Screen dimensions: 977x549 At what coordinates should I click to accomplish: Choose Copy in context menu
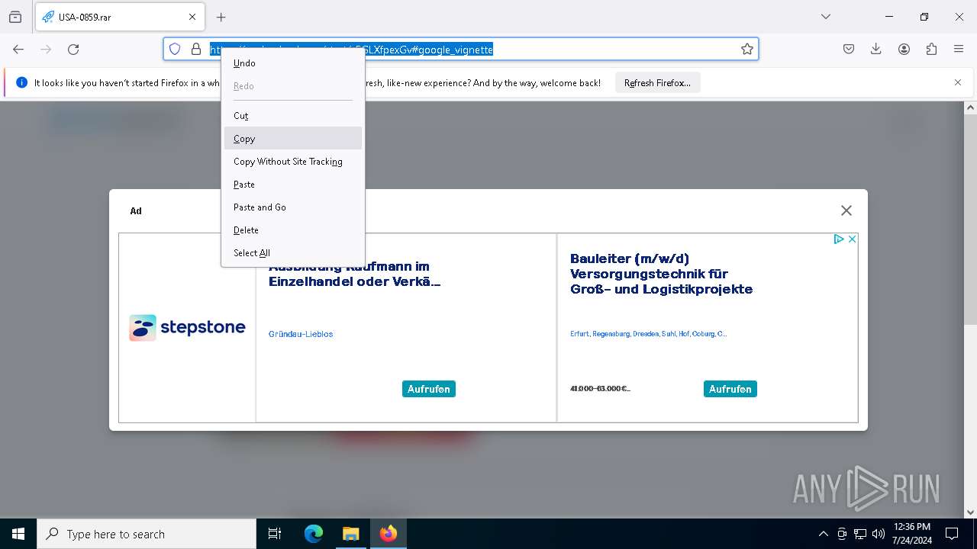pos(293,139)
